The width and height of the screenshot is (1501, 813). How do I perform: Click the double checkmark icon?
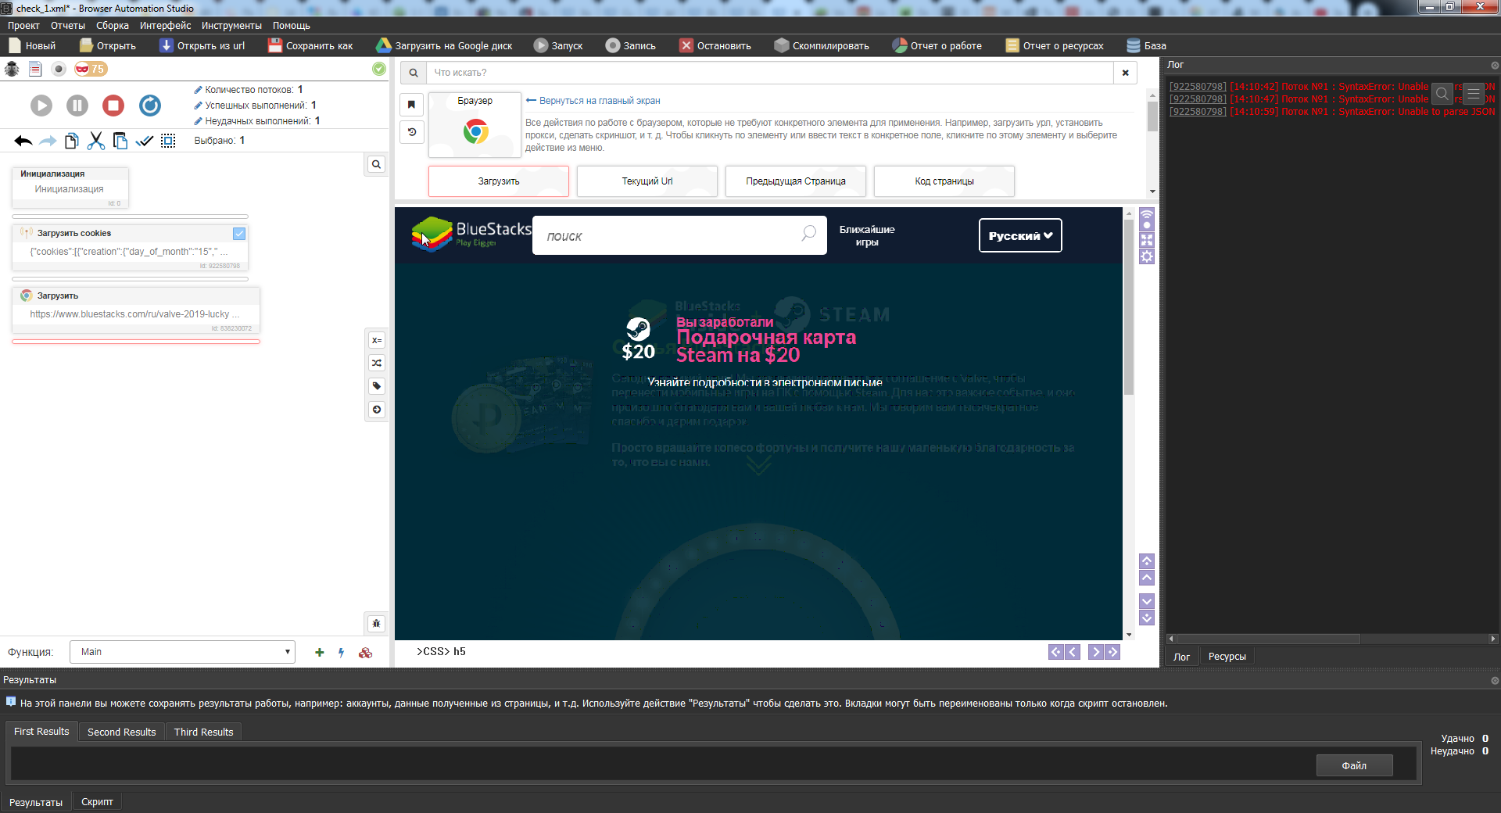(145, 141)
